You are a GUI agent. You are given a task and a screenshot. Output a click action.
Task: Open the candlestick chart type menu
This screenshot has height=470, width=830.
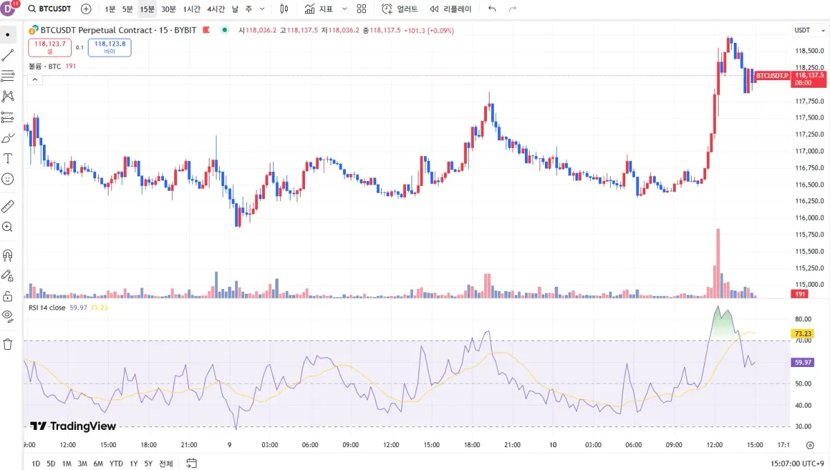tap(284, 9)
